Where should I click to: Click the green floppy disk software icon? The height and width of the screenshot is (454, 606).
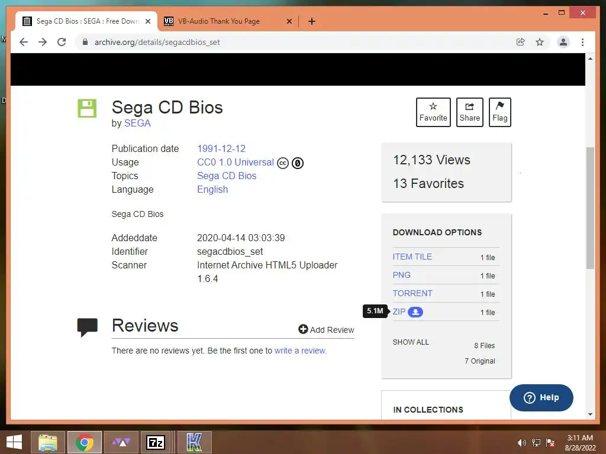[x=87, y=108]
